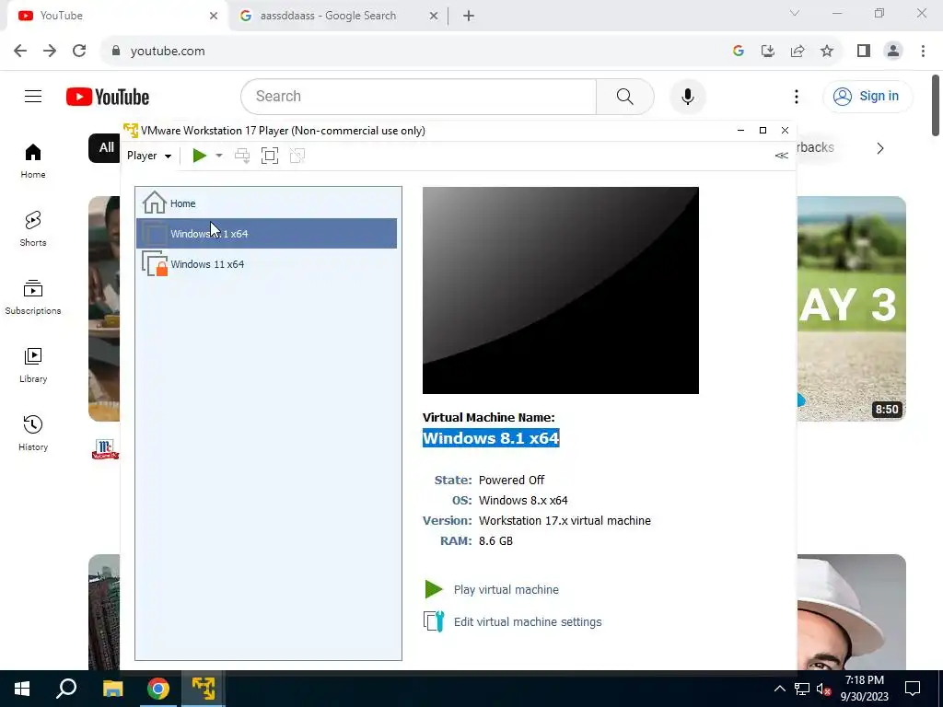943x707 pixels.
Task: Open Chrome profile avatar
Action: (893, 52)
